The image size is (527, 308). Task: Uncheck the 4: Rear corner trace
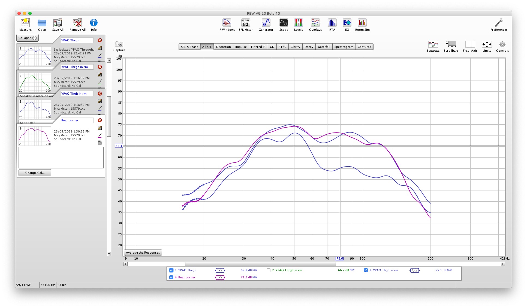pos(171,277)
